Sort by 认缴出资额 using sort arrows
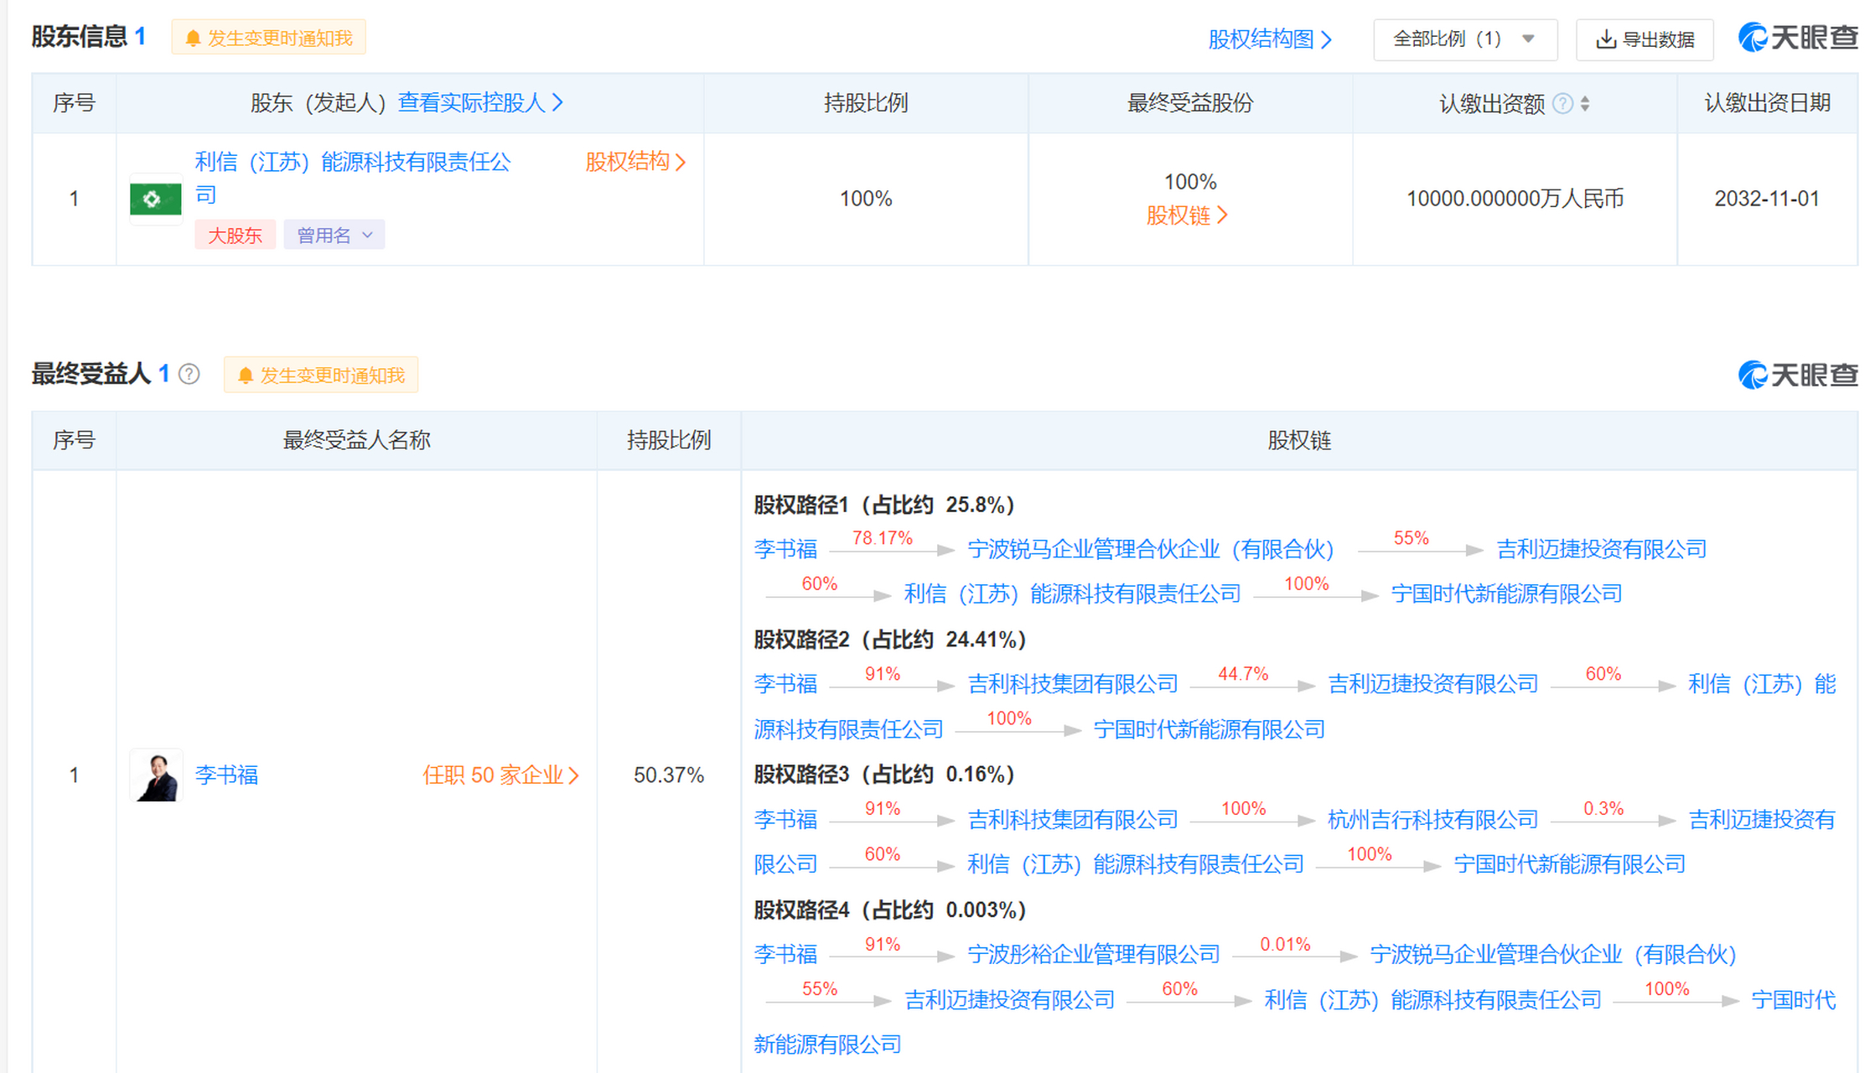Viewport: 1870px width, 1073px height. [1585, 104]
